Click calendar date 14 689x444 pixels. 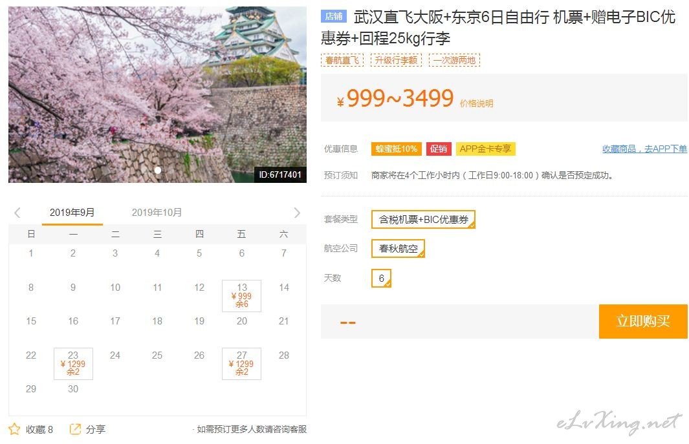pyautogui.click(x=284, y=287)
